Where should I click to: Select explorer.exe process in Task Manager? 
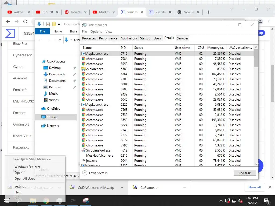pos(167,69)
